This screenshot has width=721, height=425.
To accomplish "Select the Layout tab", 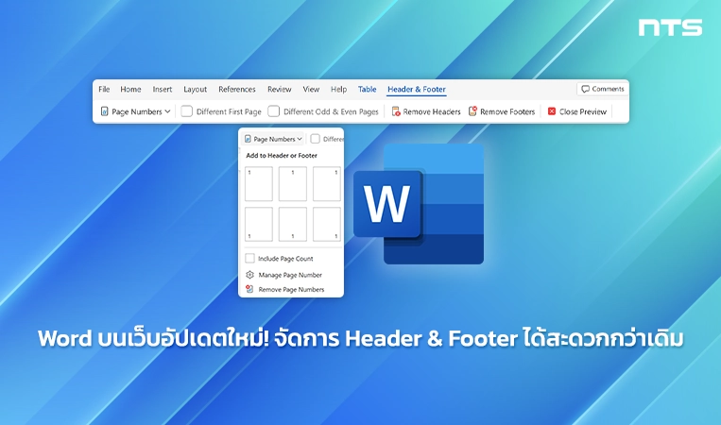I will [195, 89].
